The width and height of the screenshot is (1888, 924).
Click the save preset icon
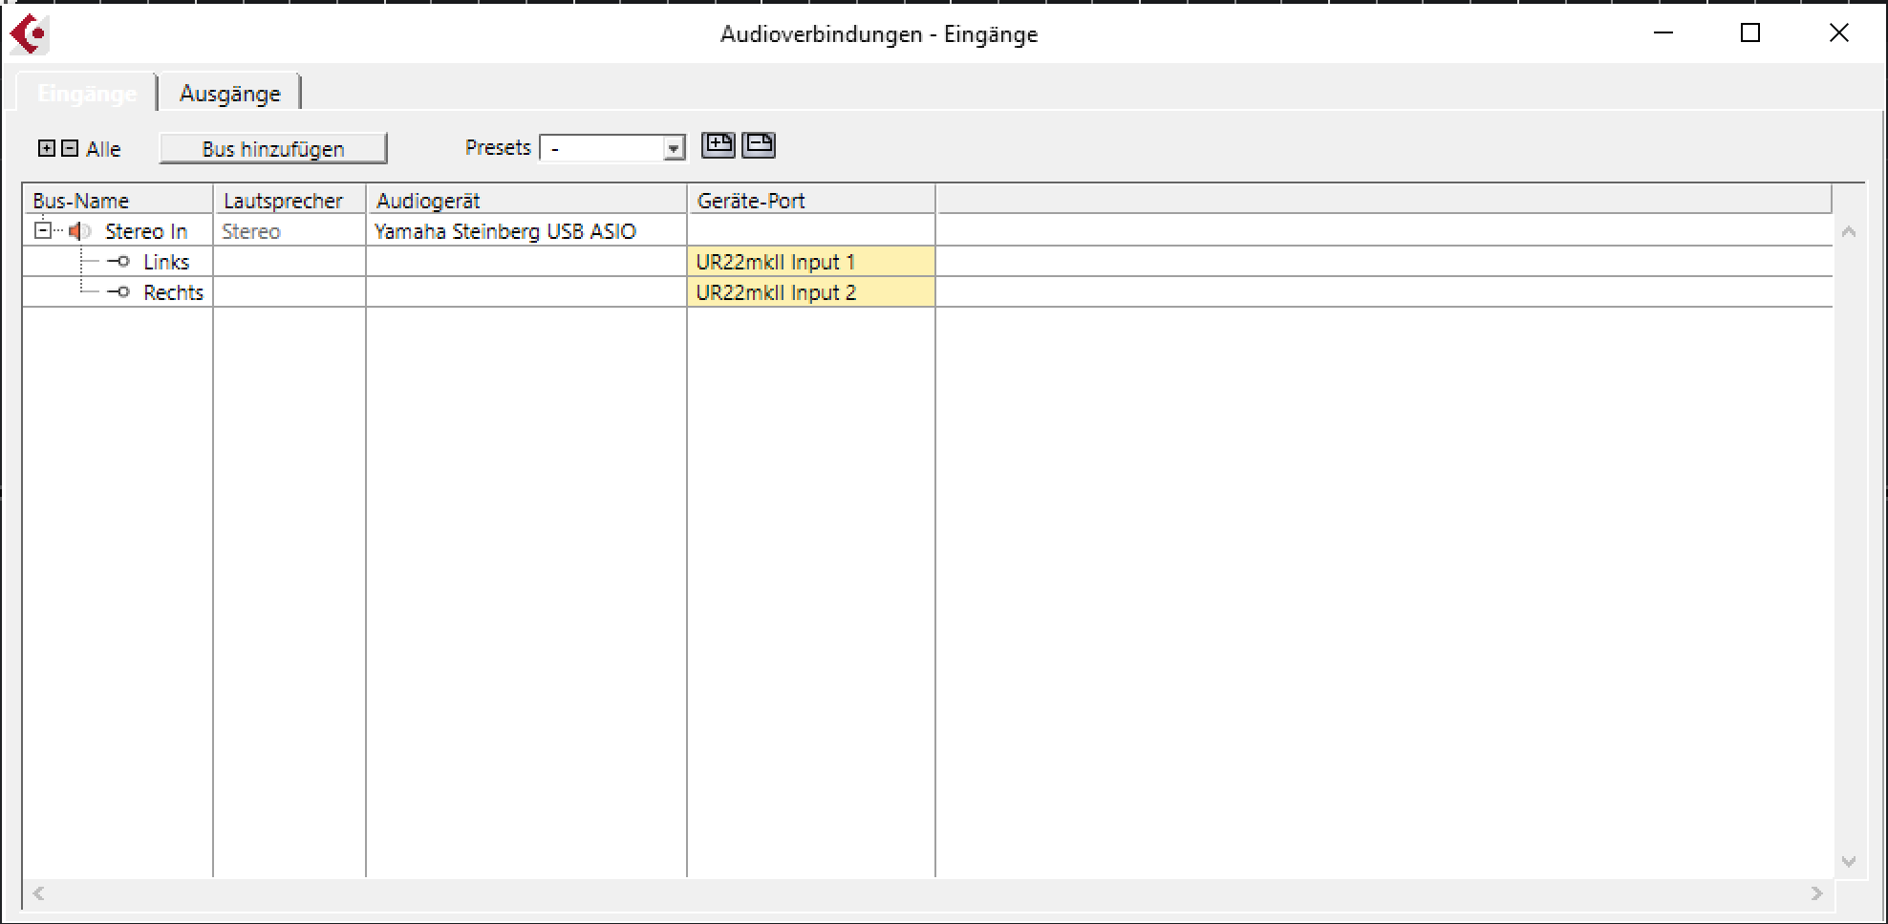[x=719, y=145]
